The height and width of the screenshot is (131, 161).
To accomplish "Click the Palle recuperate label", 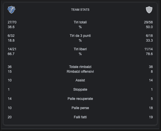I will (x=80, y=99).
